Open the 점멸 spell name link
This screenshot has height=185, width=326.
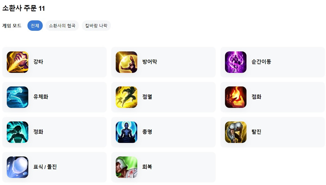[147, 97]
